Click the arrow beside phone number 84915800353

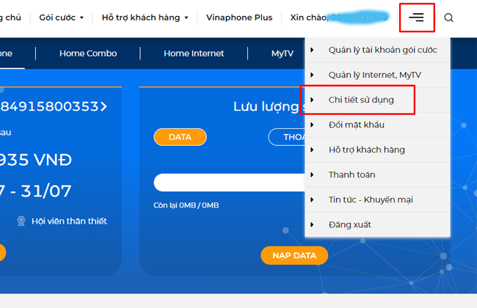tap(104, 106)
